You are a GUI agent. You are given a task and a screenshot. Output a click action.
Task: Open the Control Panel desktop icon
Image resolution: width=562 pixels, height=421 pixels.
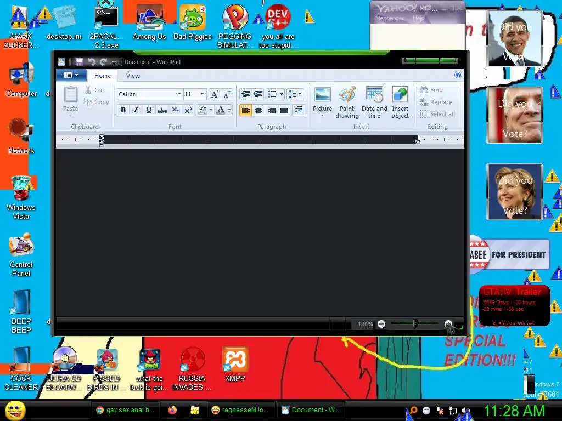click(21, 255)
